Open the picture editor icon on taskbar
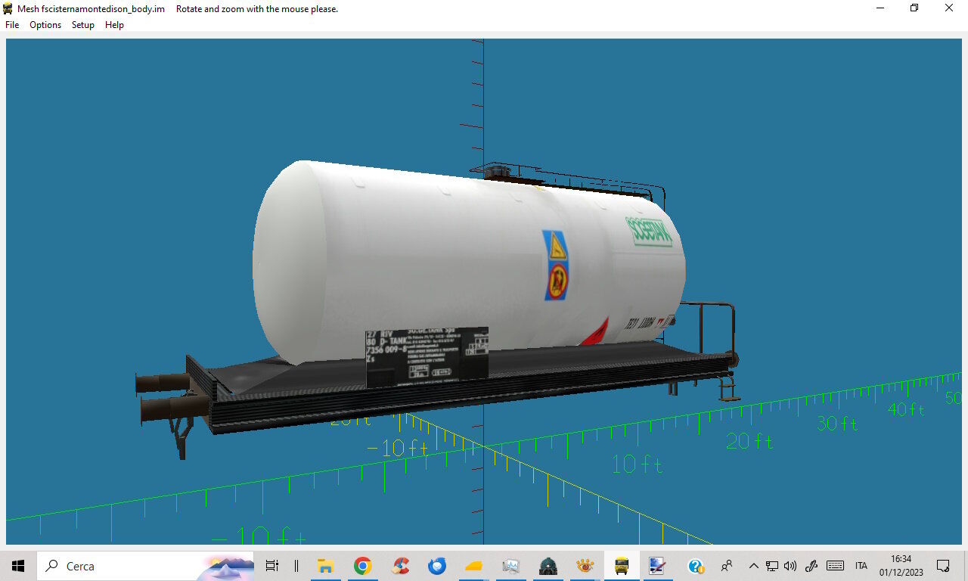The height and width of the screenshot is (581, 968). click(x=656, y=566)
